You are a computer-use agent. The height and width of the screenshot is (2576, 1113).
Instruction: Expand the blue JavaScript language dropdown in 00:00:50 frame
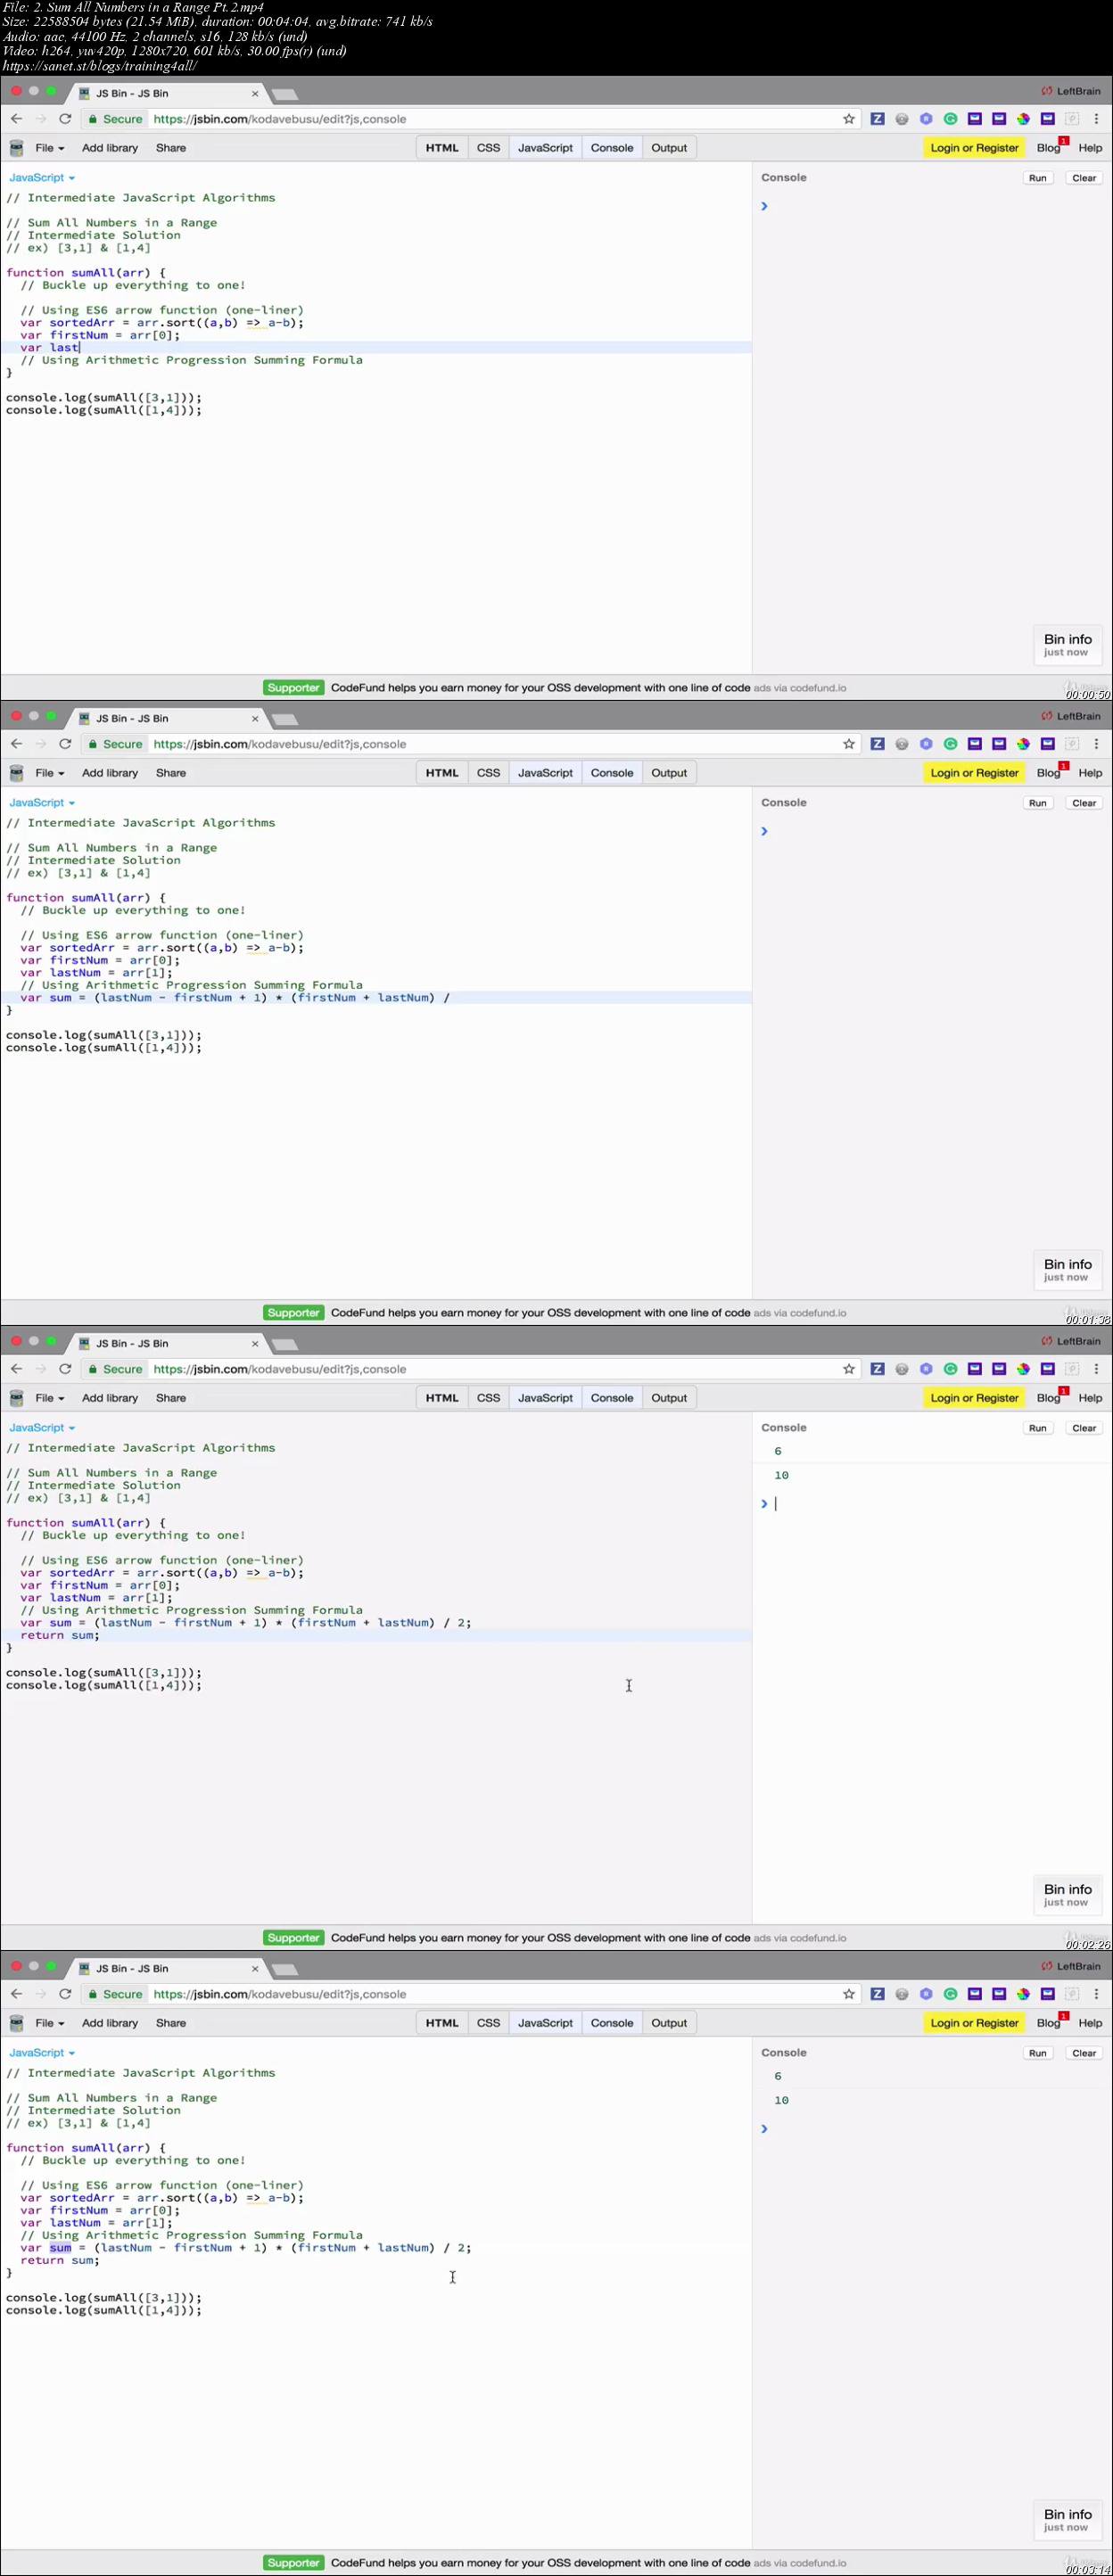tap(42, 178)
